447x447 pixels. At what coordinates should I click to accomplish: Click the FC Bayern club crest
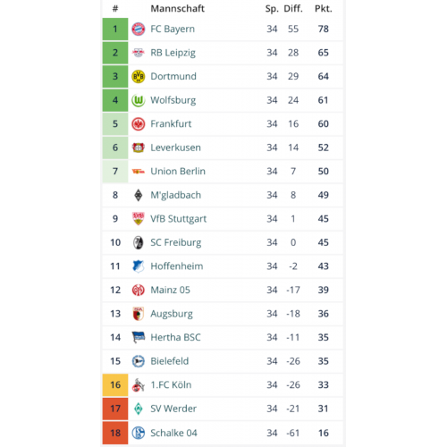pyautogui.click(x=139, y=29)
